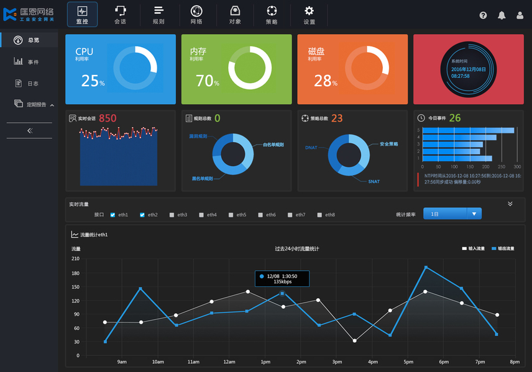The width and height of the screenshot is (532, 372).
Task: Toggle the 输入流量 legend item
Action: tap(474, 249)
